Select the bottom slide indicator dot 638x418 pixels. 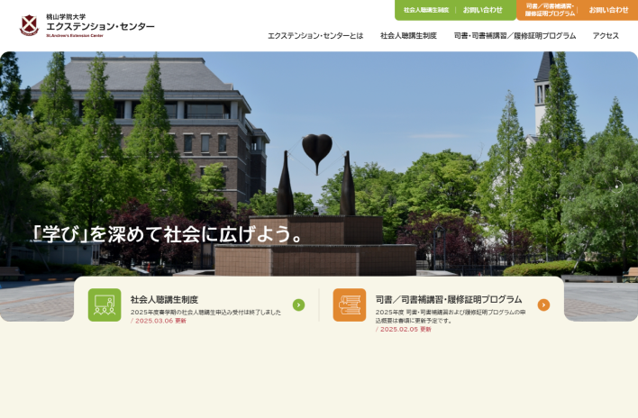coord(616,204)
